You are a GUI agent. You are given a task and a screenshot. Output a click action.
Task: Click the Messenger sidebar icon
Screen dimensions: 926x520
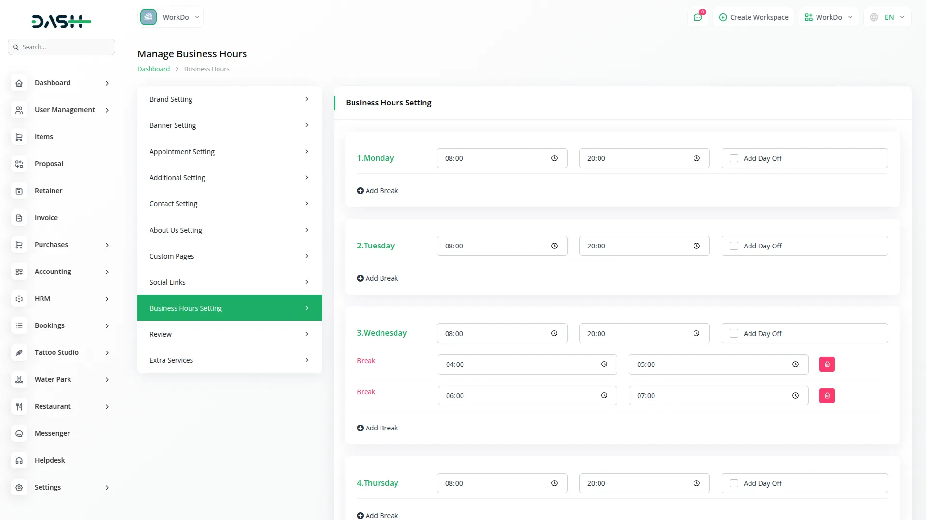pyautogui.click(x=19, y=433)
